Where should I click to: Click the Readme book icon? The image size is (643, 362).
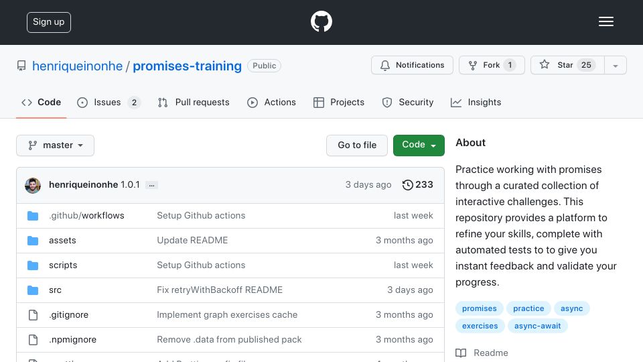tap(461, 353)
